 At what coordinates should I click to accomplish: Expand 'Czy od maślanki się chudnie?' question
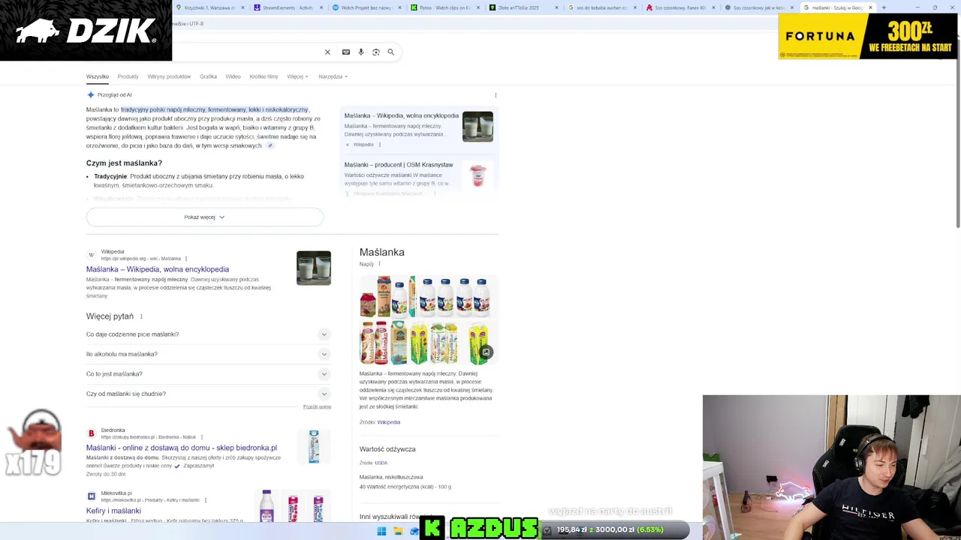click(209, 394)
